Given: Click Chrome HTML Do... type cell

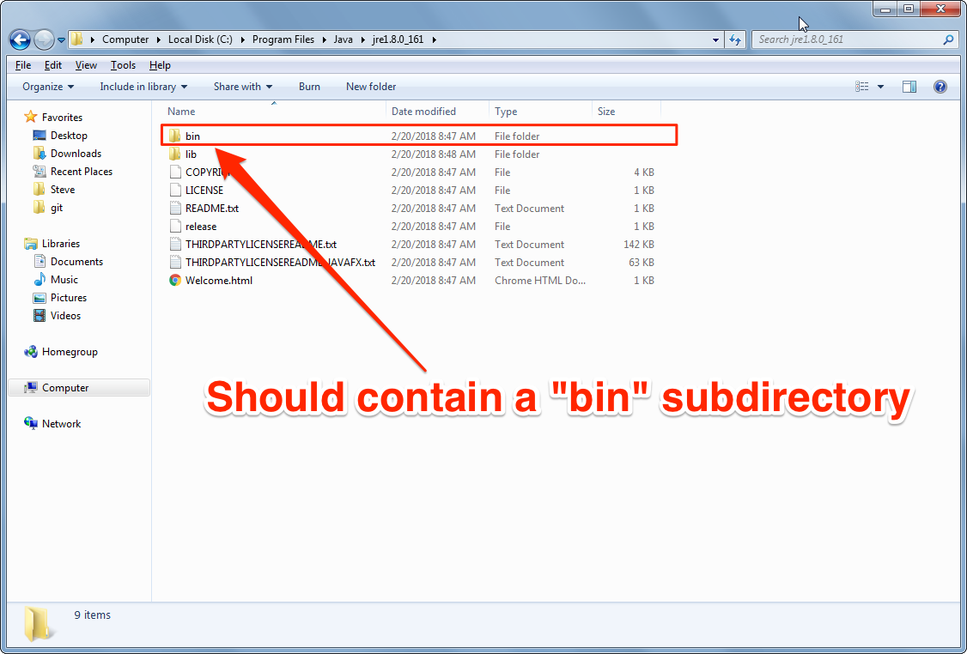Looking at the screenshot, I should (x=539, y=281).
